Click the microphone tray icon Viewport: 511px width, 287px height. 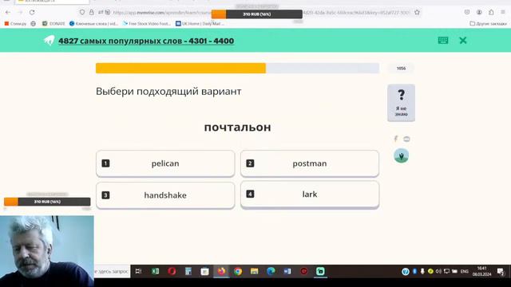(x=422, y=271)
